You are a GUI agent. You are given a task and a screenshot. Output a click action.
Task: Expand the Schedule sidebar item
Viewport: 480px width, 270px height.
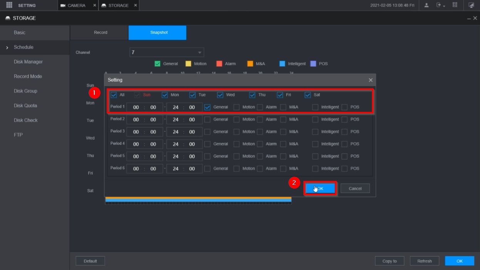(x=23, y=47)
